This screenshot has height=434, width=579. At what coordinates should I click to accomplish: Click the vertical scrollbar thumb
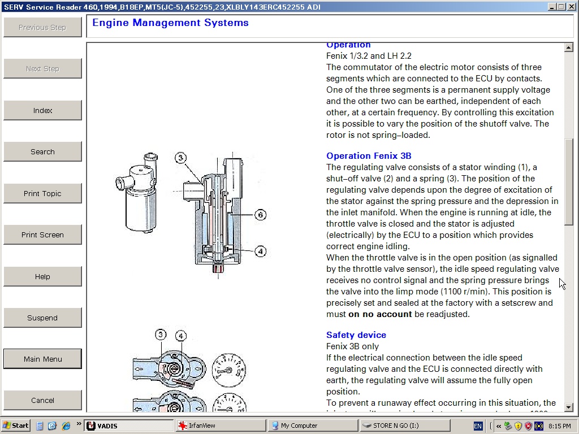pos(568,181)
